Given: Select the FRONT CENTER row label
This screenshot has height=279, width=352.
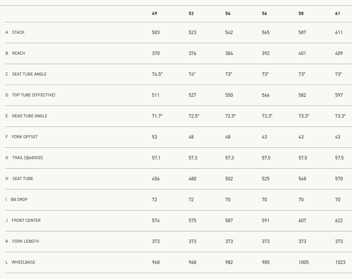Looking at the screenshot, I should pos(26,221).
